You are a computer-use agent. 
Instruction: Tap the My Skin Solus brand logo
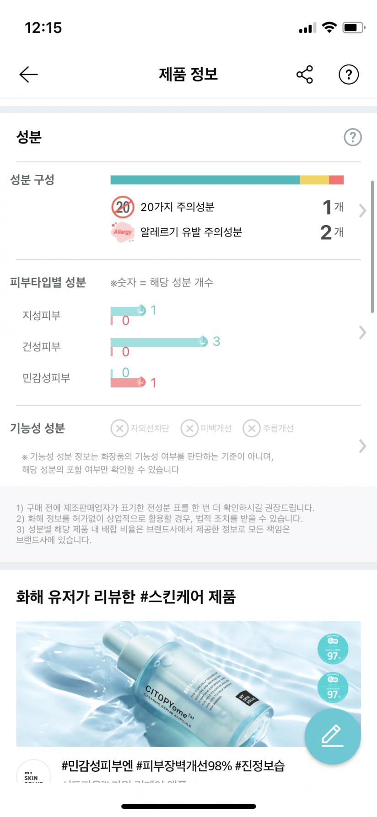click(x=33, y=773)
